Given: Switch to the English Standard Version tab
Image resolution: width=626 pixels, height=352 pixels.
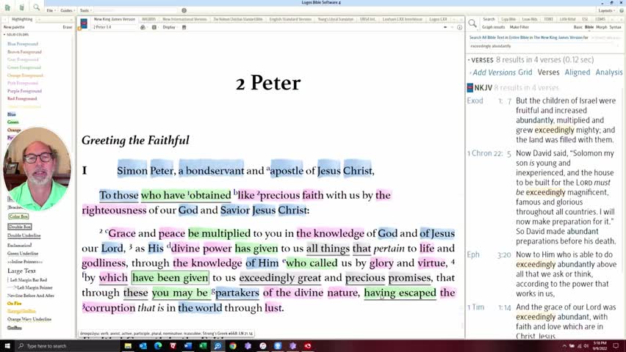Looking at the screenshot, I should click(290, 19).
